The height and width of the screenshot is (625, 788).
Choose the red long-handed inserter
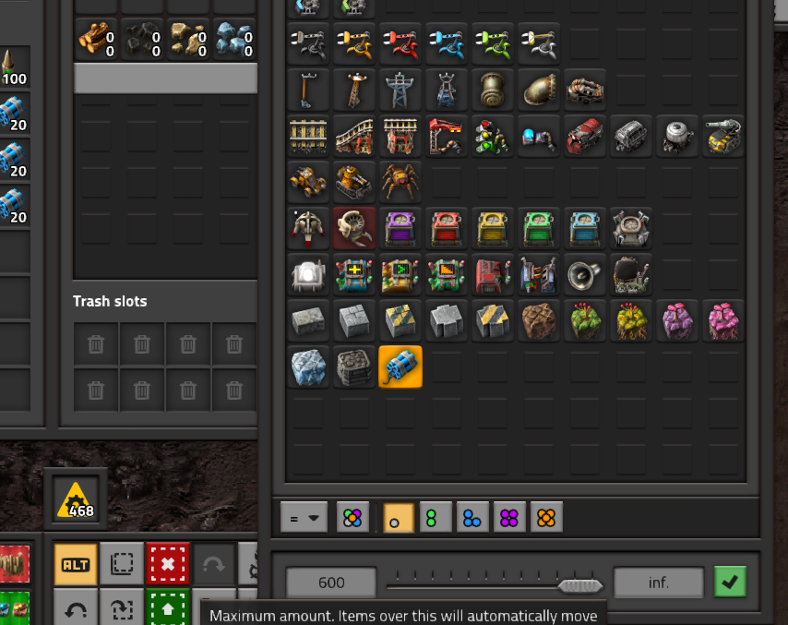pyautogui.click(x=400, y=43)
